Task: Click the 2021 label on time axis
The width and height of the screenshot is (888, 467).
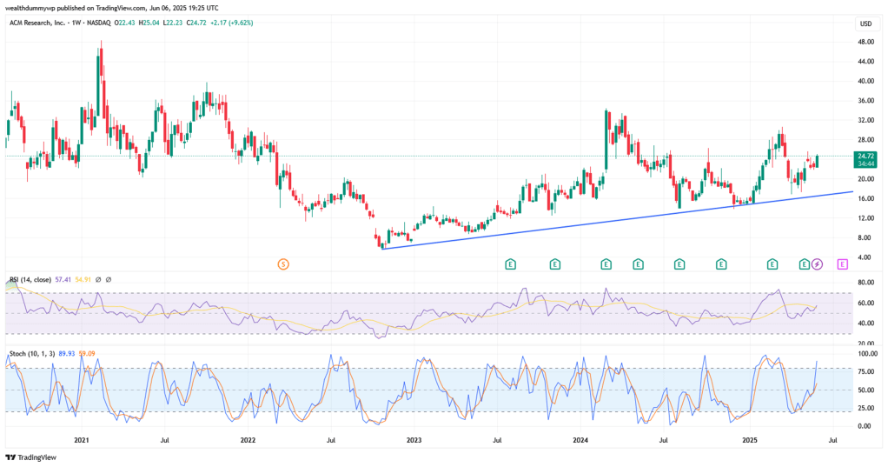Action: coord(81,440)
